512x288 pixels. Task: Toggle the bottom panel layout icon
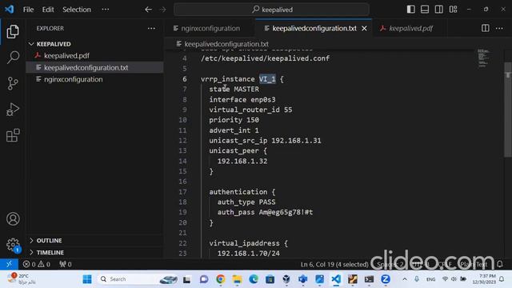pos(425,9)
